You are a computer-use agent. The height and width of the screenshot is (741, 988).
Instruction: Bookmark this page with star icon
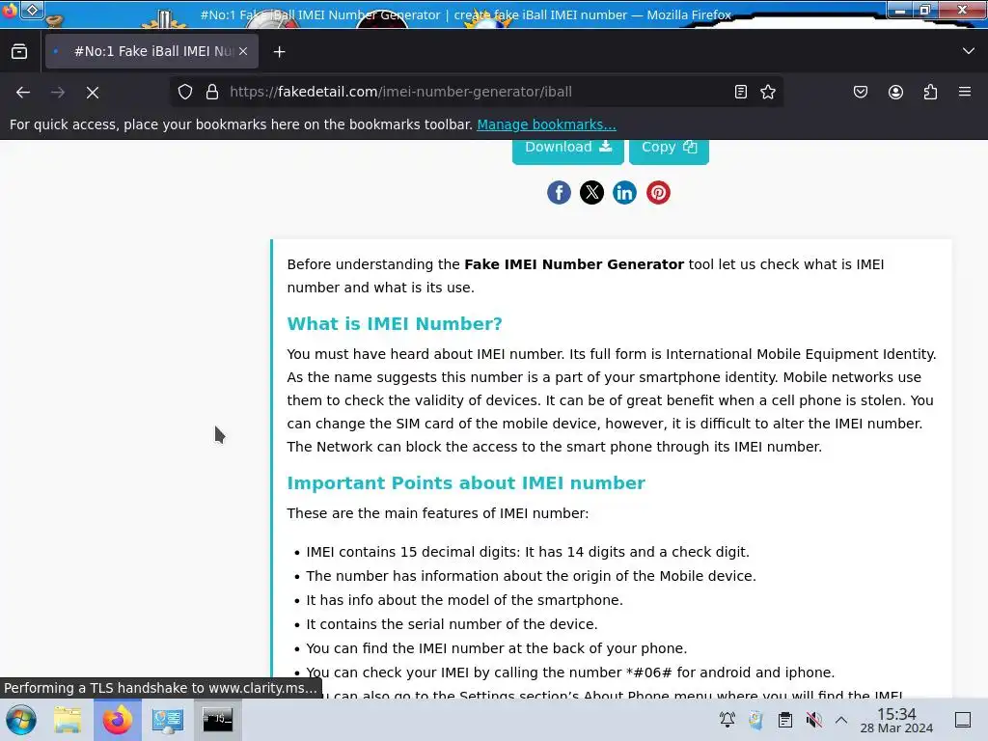click(x=767, y=92)
